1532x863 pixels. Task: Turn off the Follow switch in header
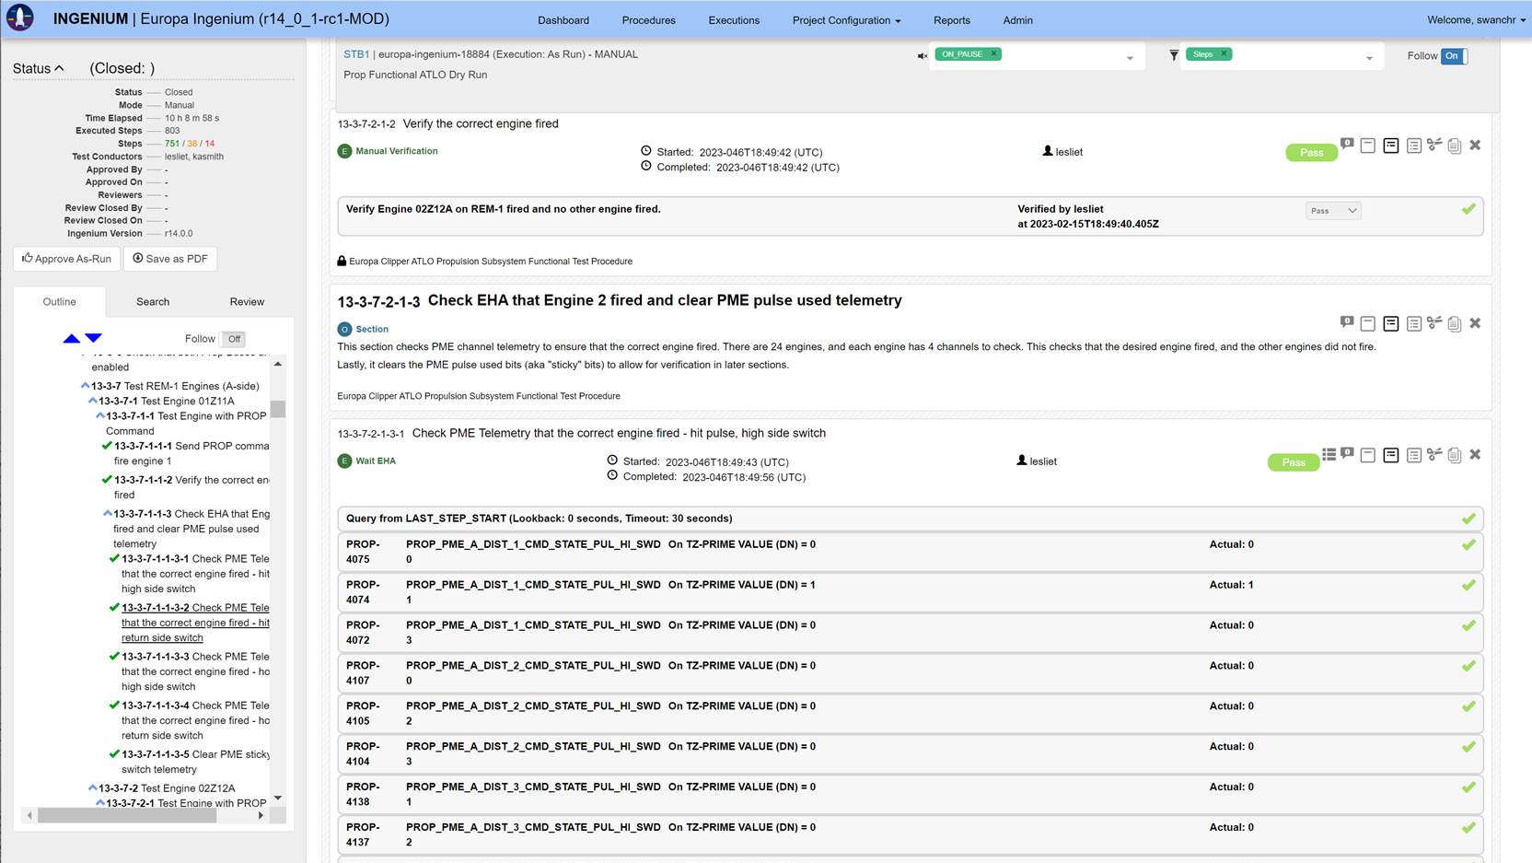(x=1454, y=56)
